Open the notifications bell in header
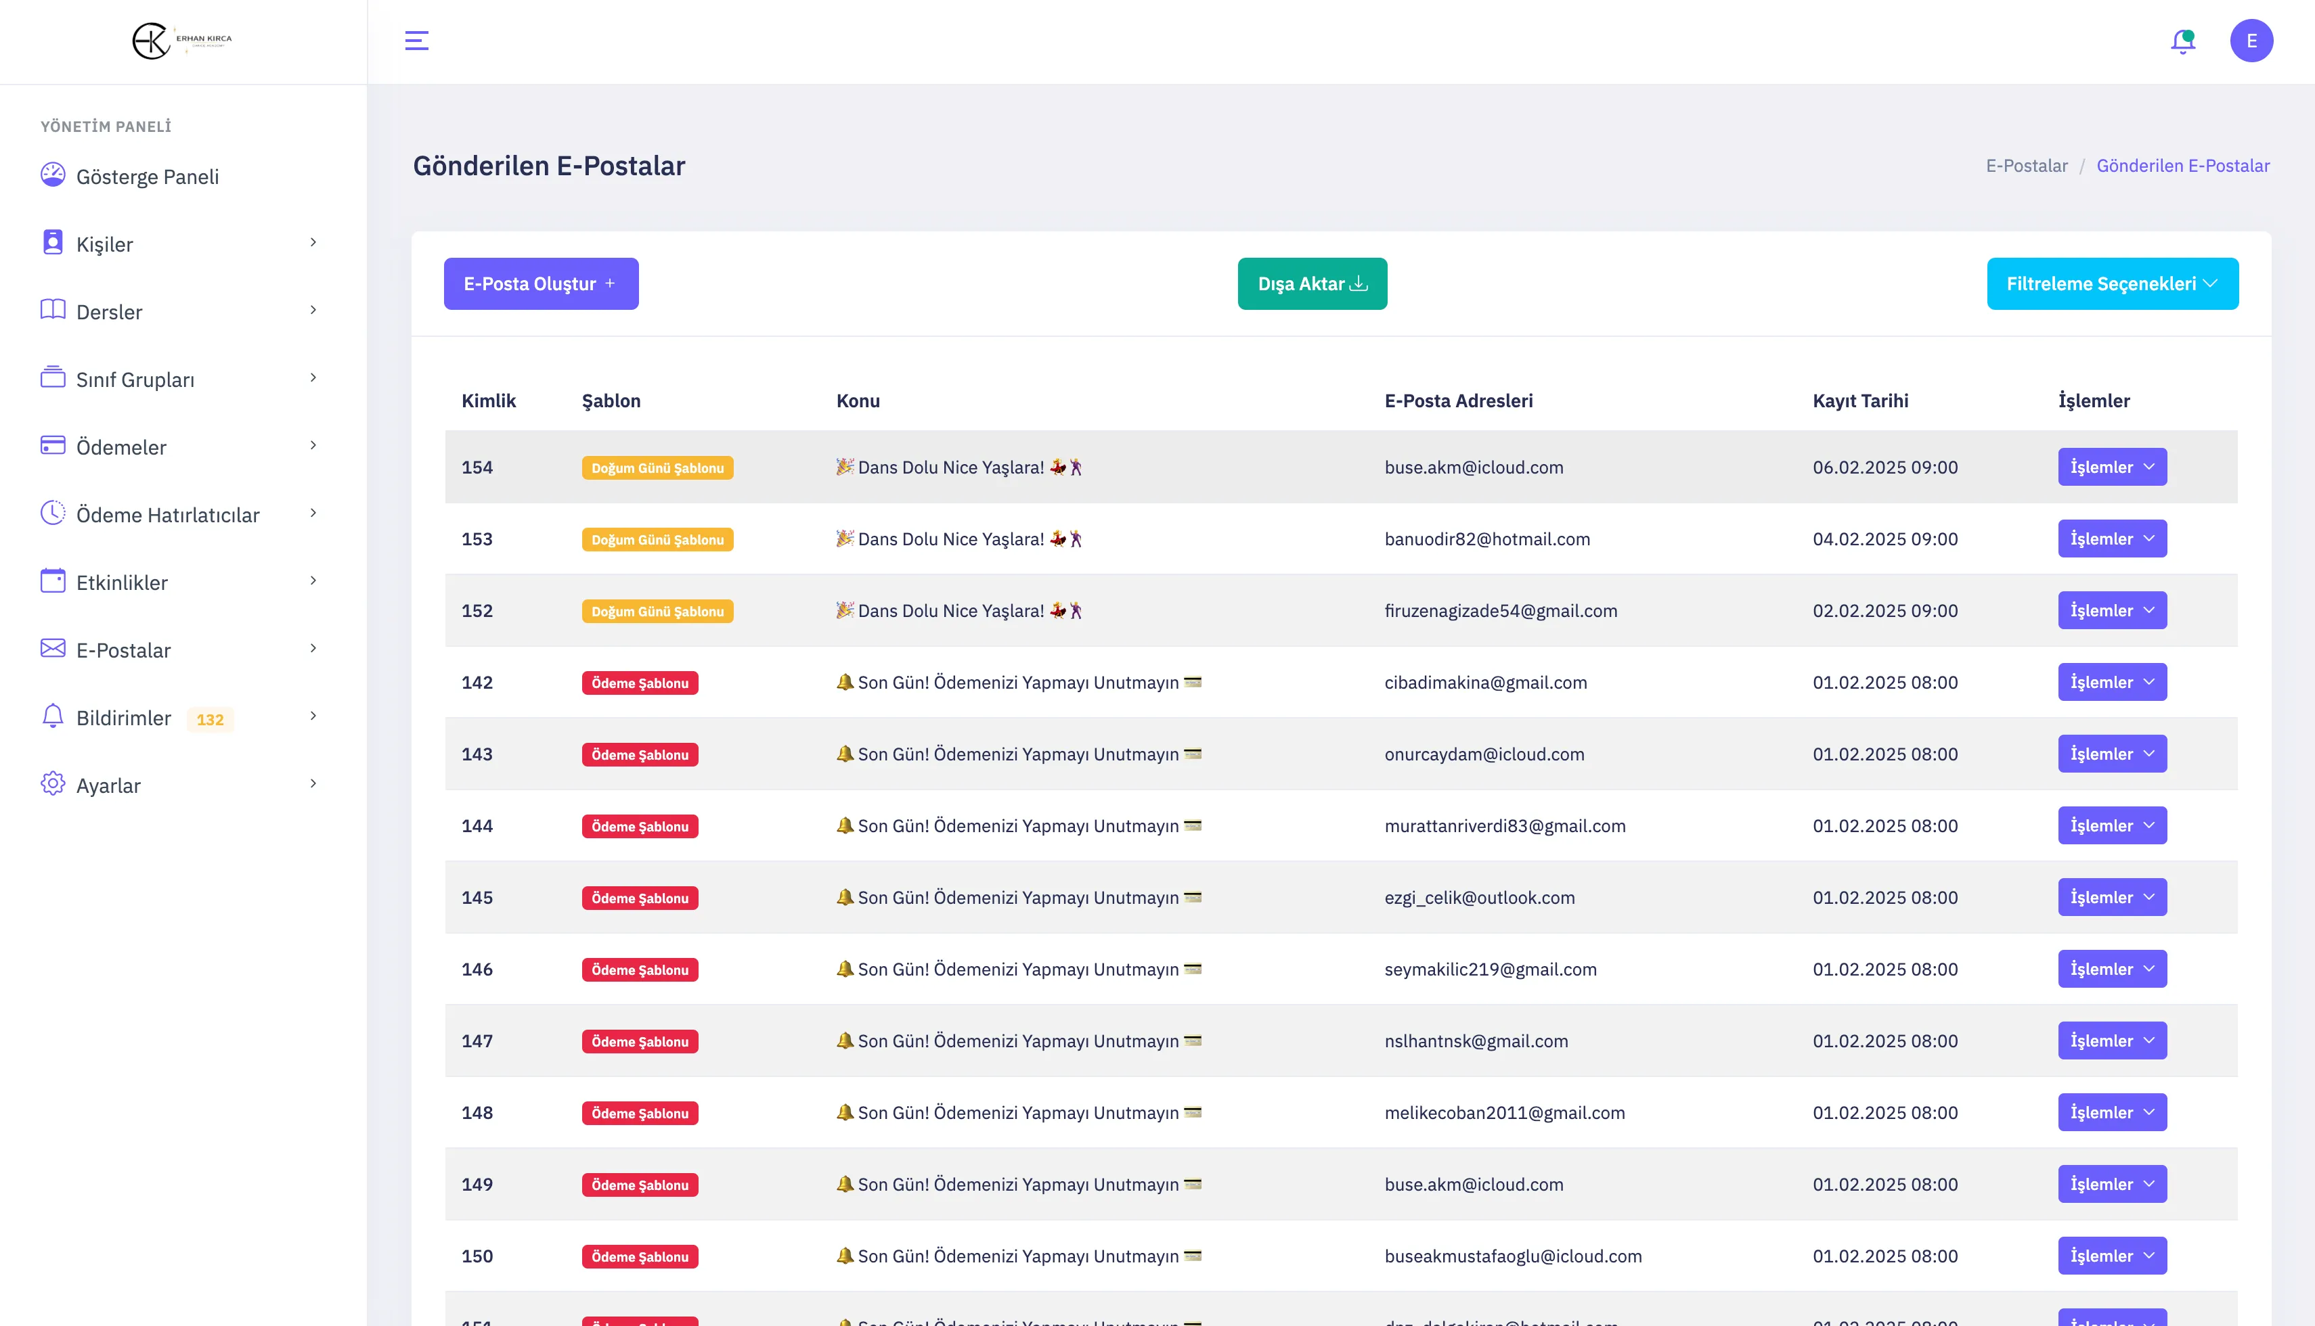 (x=2182, y=41)
